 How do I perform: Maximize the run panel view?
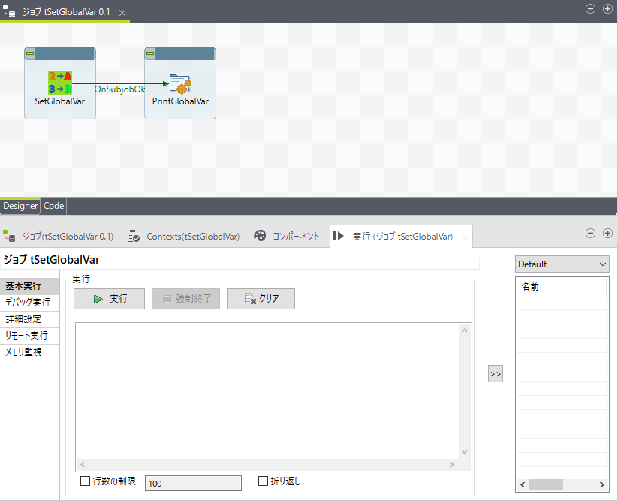(x=607, y=234)
